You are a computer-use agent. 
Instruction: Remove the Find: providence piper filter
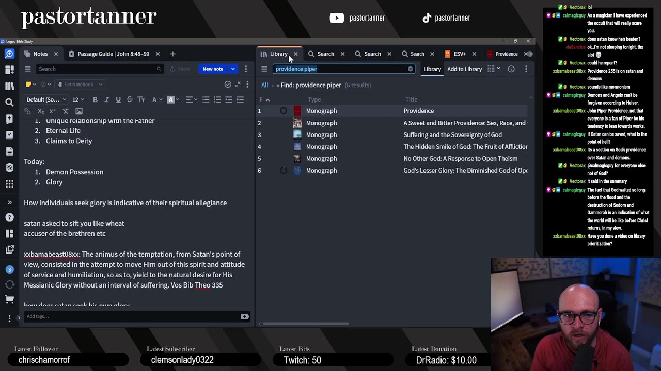pyautogui.click(x=278, y=85)
